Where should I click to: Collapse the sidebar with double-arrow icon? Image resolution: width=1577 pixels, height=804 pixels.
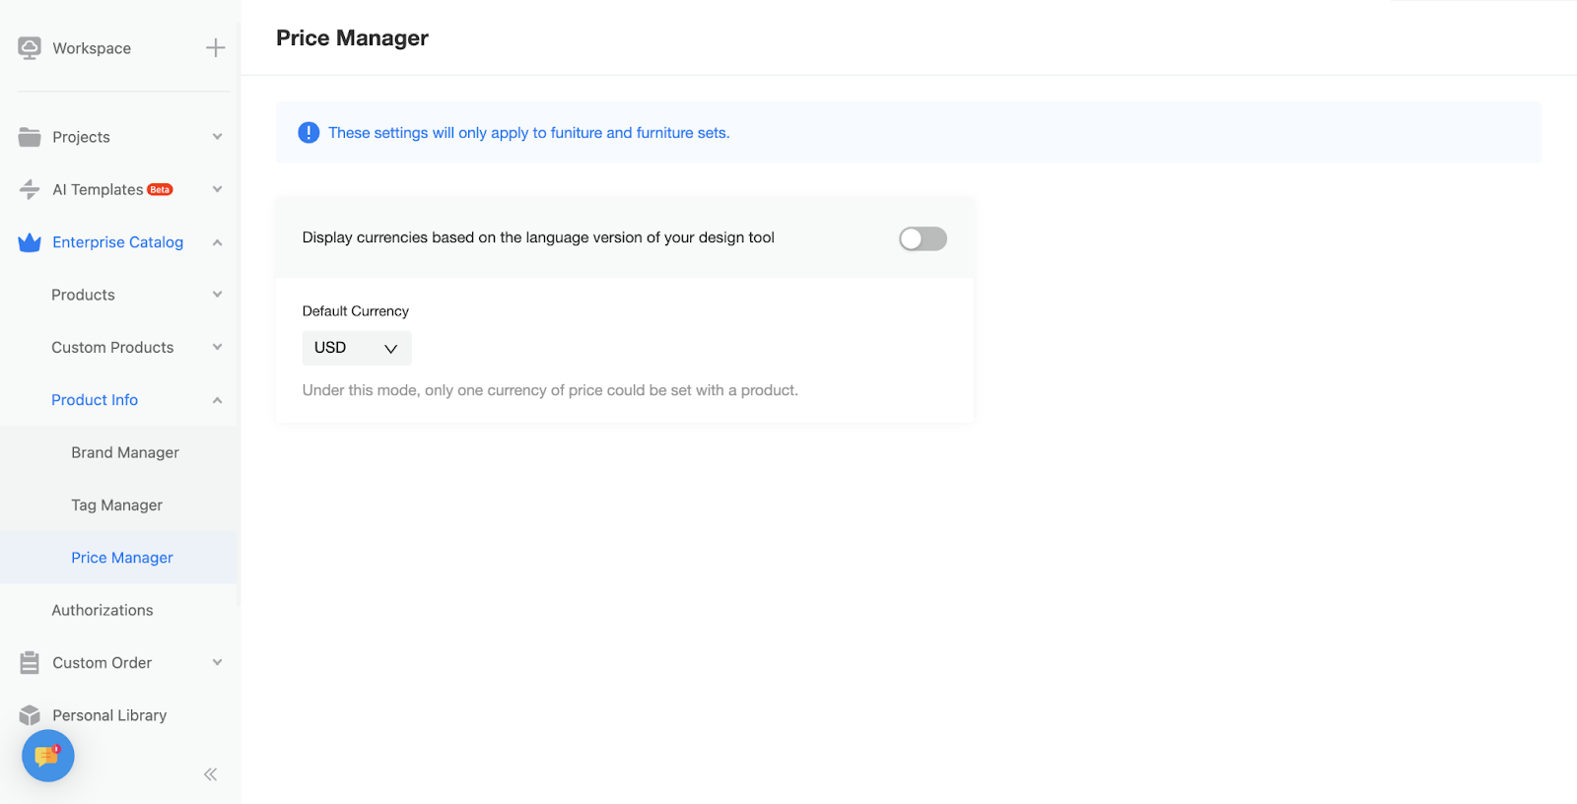(210, 774)
